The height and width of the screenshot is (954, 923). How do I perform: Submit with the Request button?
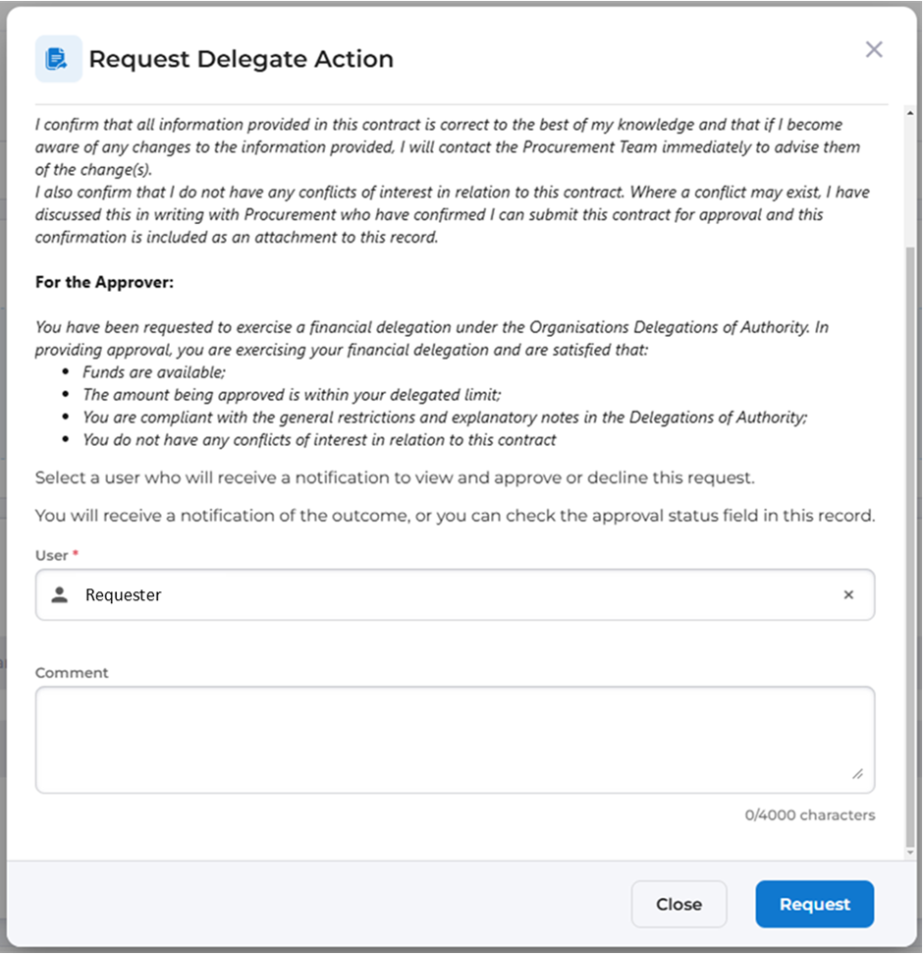click(x=814, y=904)
